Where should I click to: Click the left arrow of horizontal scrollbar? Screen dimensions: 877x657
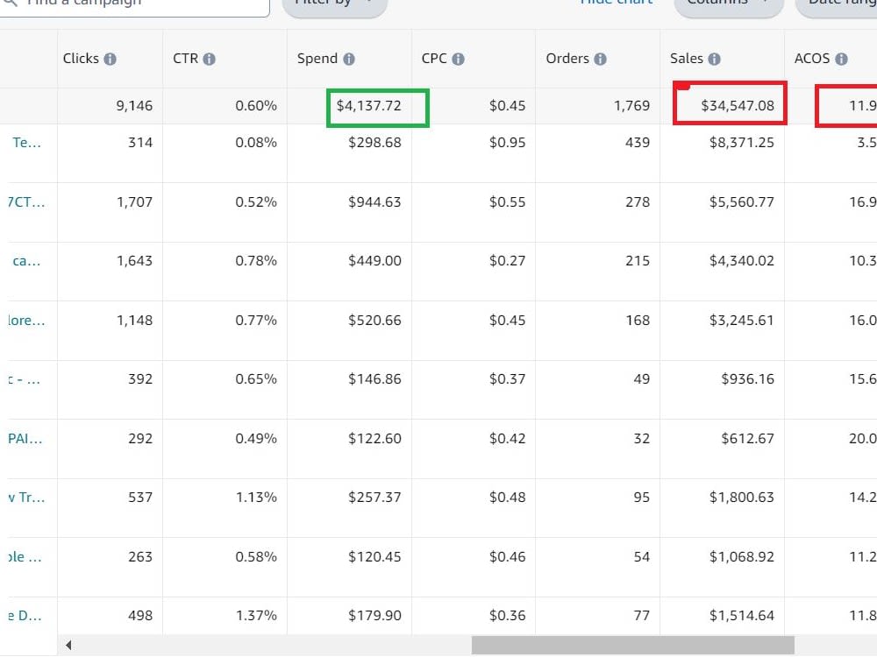(x=68, y=646)
